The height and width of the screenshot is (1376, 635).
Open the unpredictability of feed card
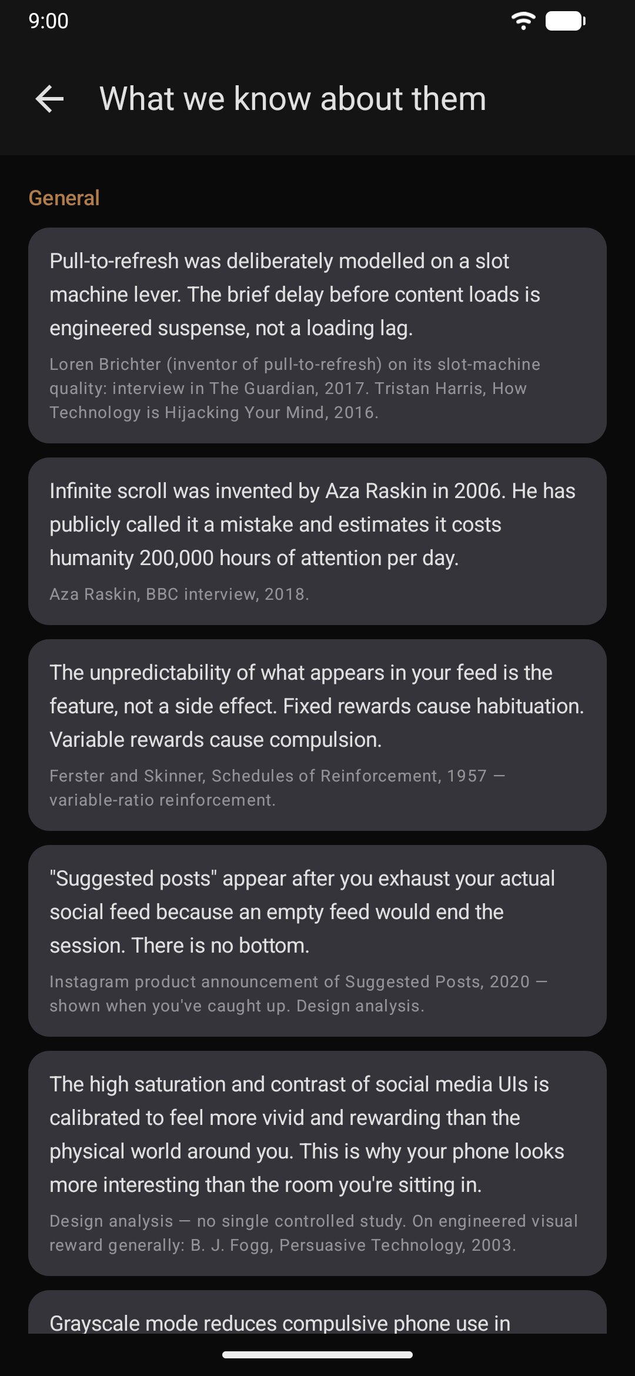pos(317,735)
